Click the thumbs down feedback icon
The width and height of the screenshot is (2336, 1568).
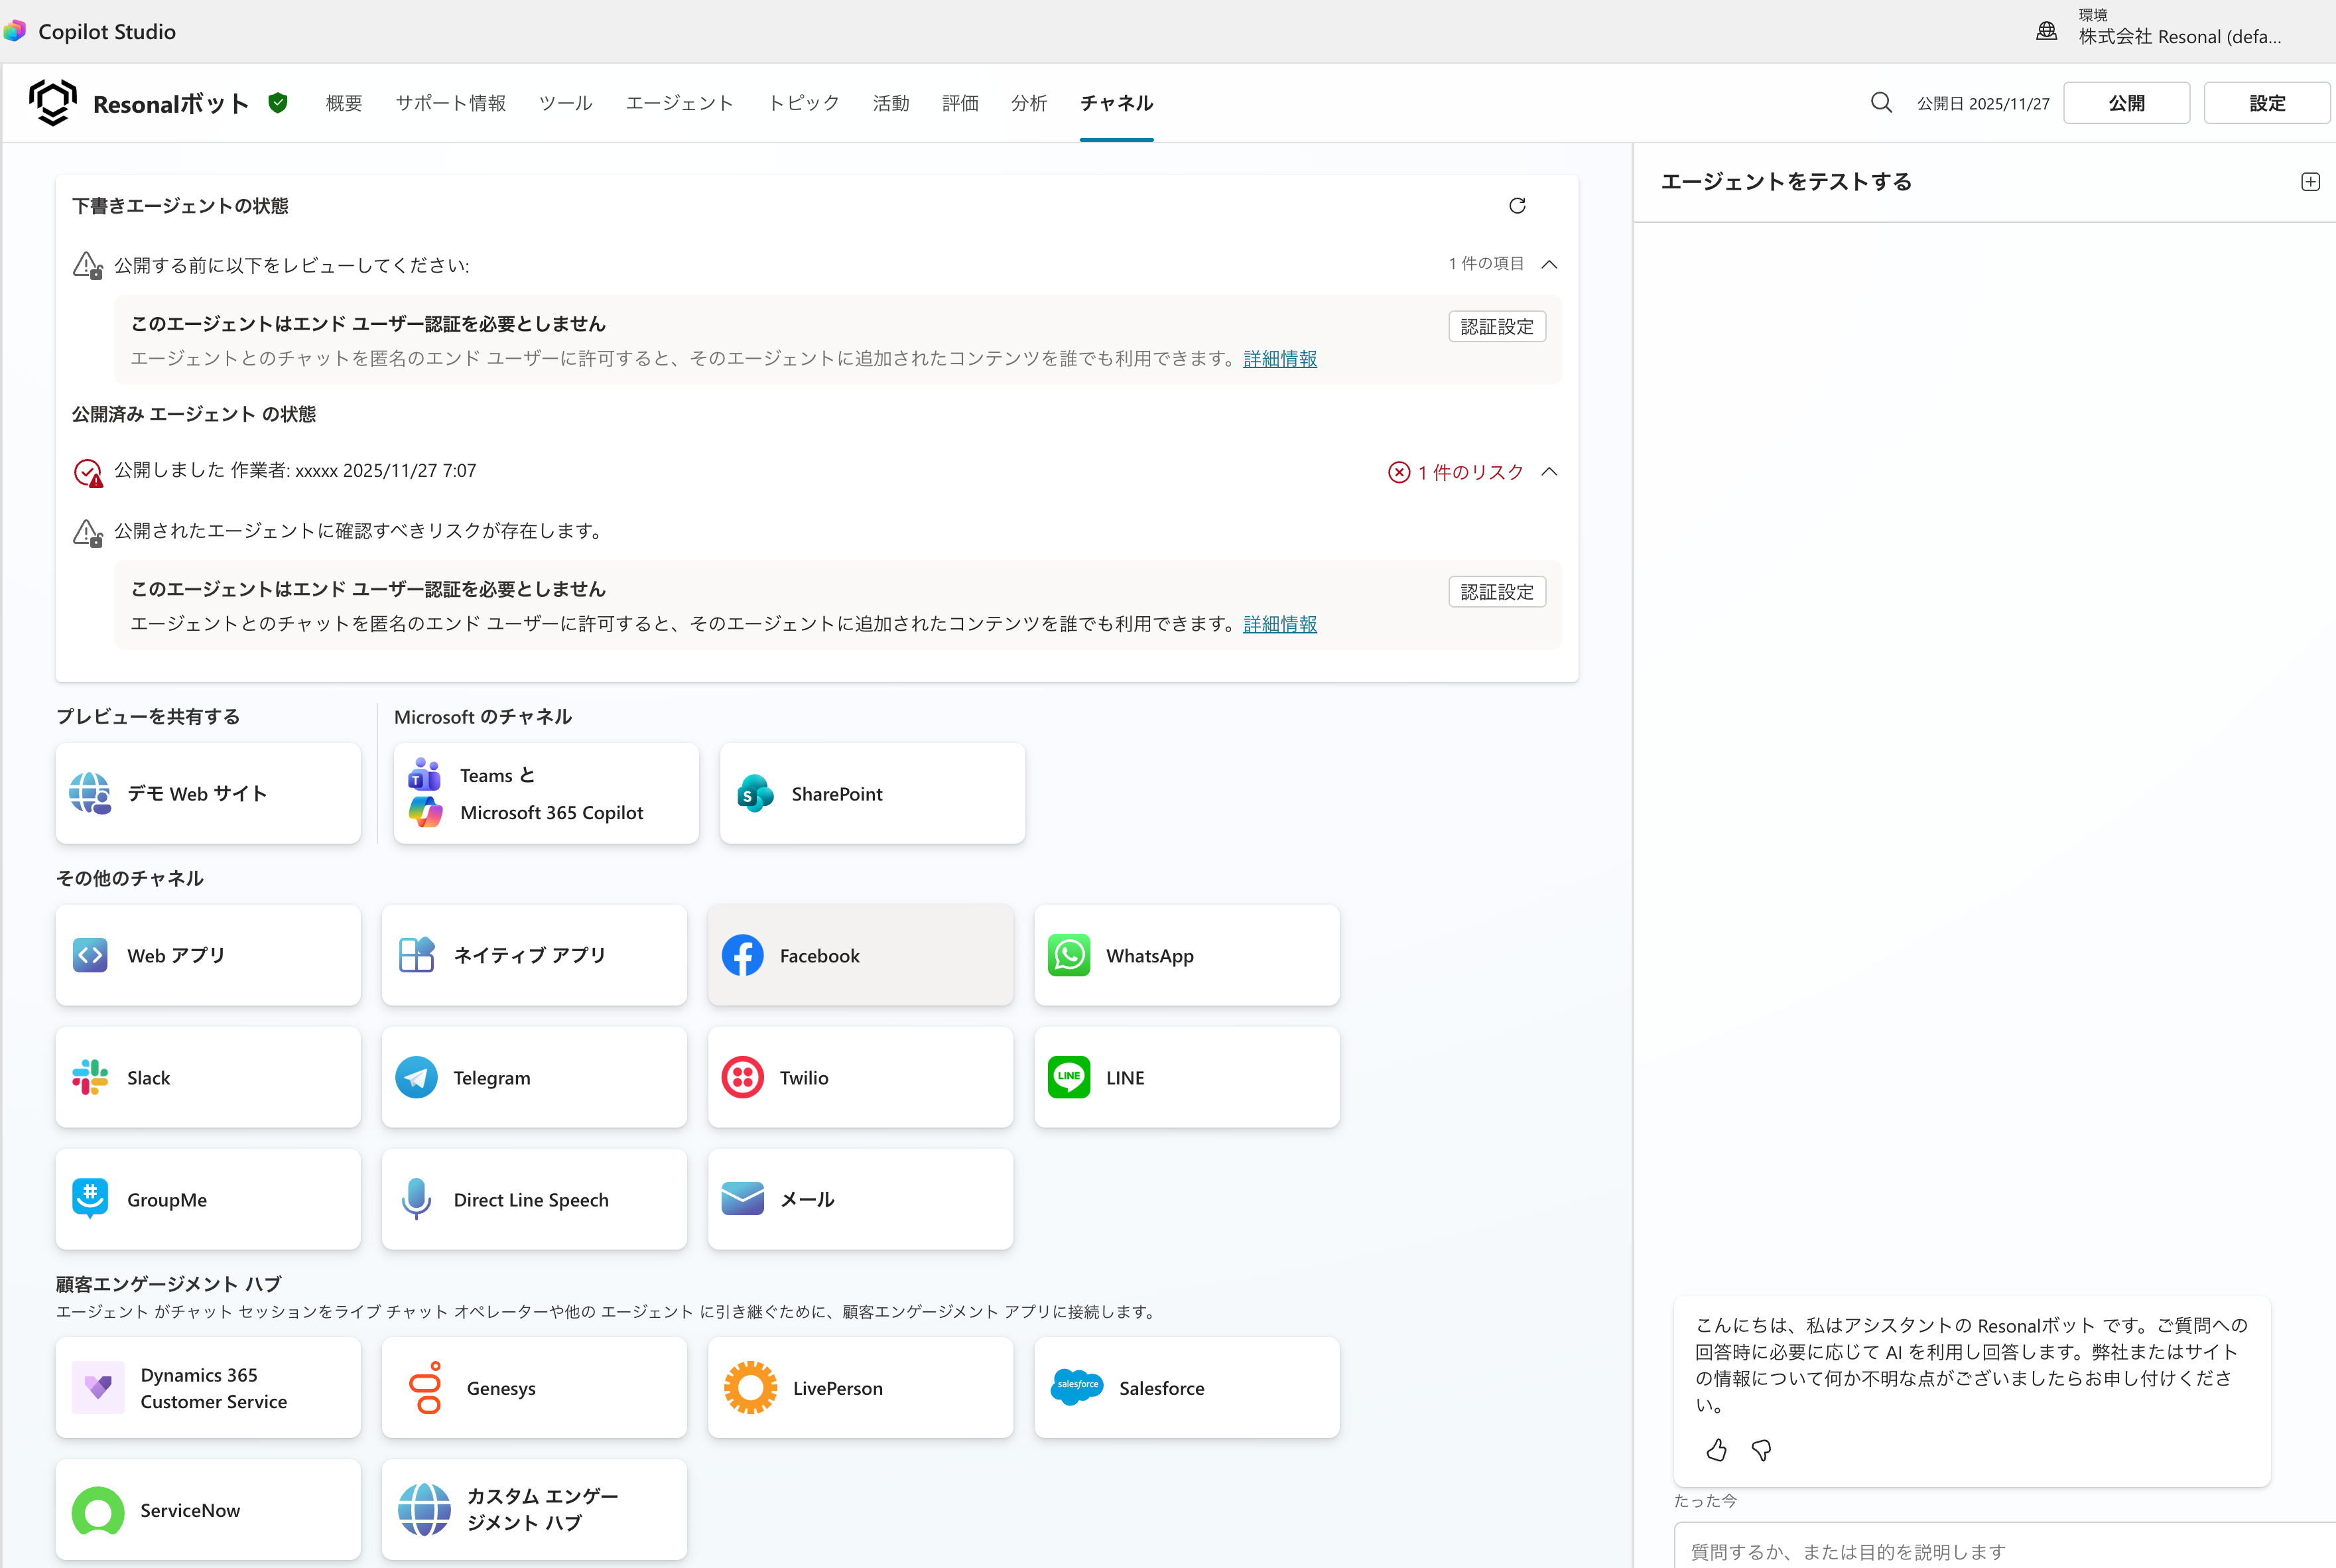click(x=1761, y=1450)
